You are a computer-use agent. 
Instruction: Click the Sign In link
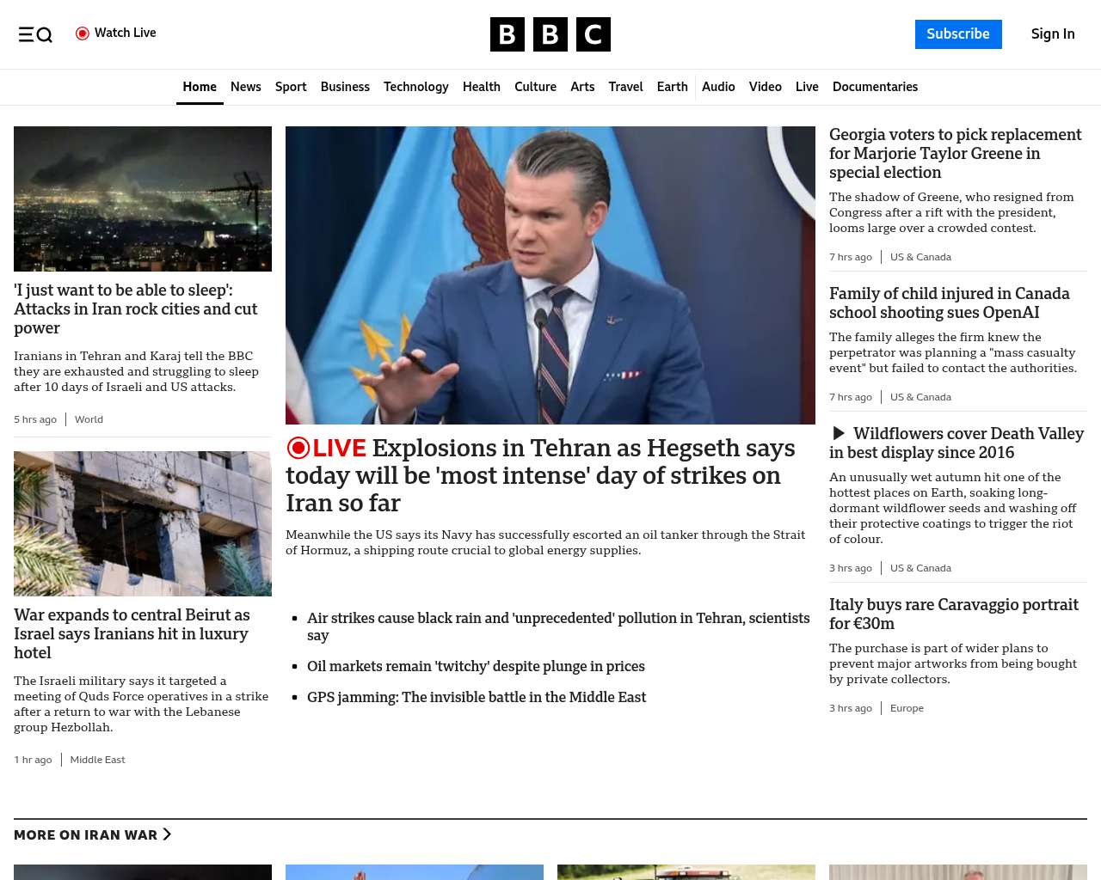tap(1053, 34)
